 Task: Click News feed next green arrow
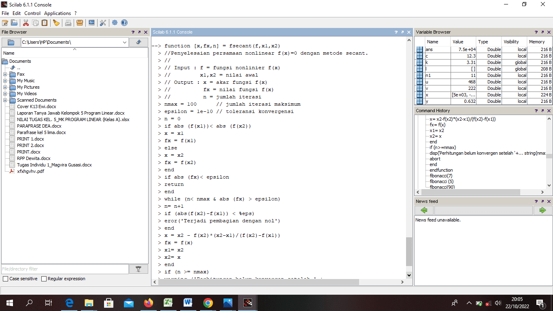click(542, 210)
